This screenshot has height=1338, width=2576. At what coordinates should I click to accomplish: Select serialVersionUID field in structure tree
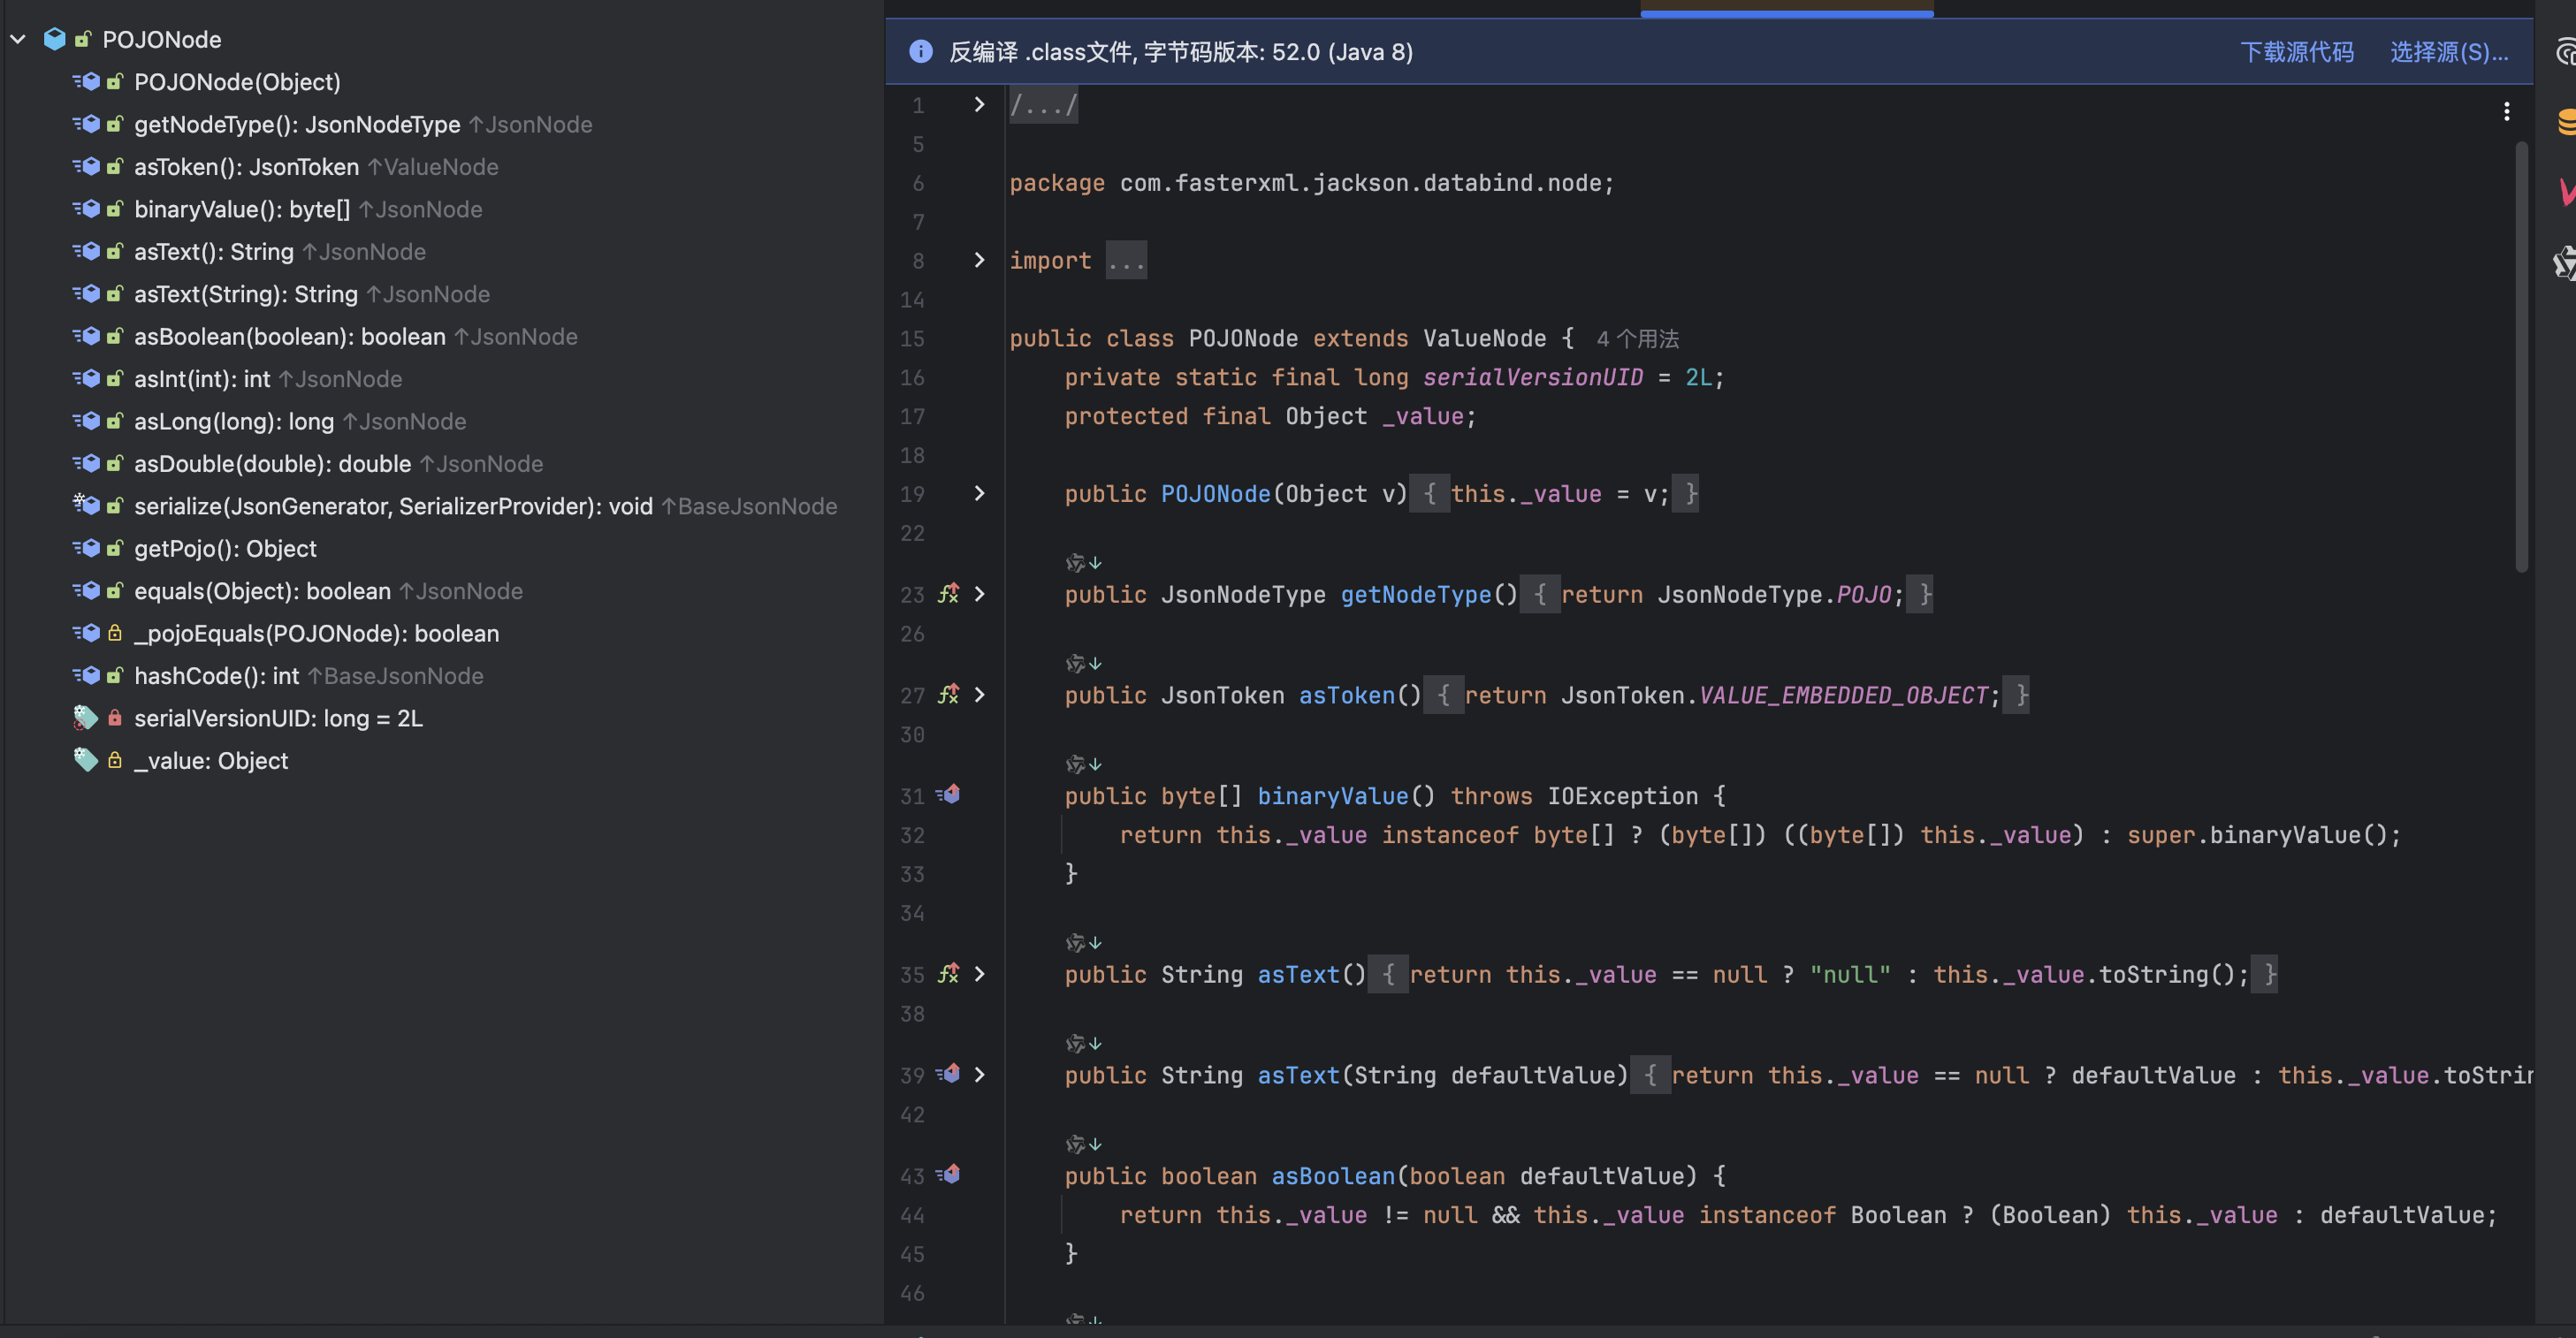pyautogui.click(x=278, y=718)
